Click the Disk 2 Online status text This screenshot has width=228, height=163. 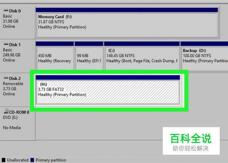click(x=9, y=94)
